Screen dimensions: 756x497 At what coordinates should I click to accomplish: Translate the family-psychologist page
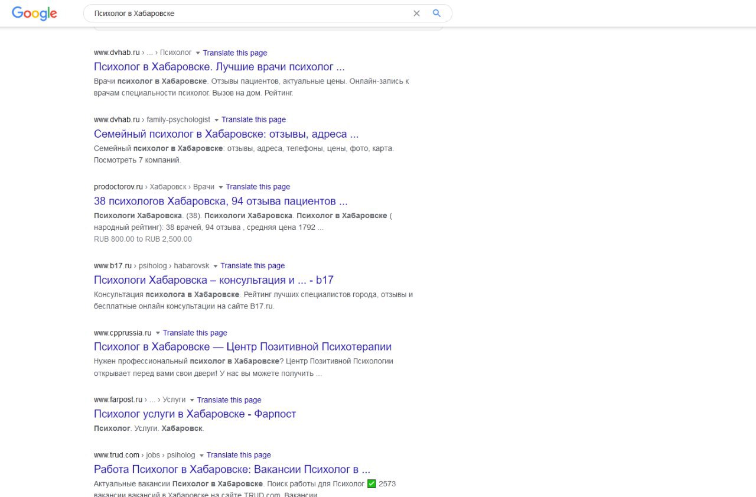253,119
